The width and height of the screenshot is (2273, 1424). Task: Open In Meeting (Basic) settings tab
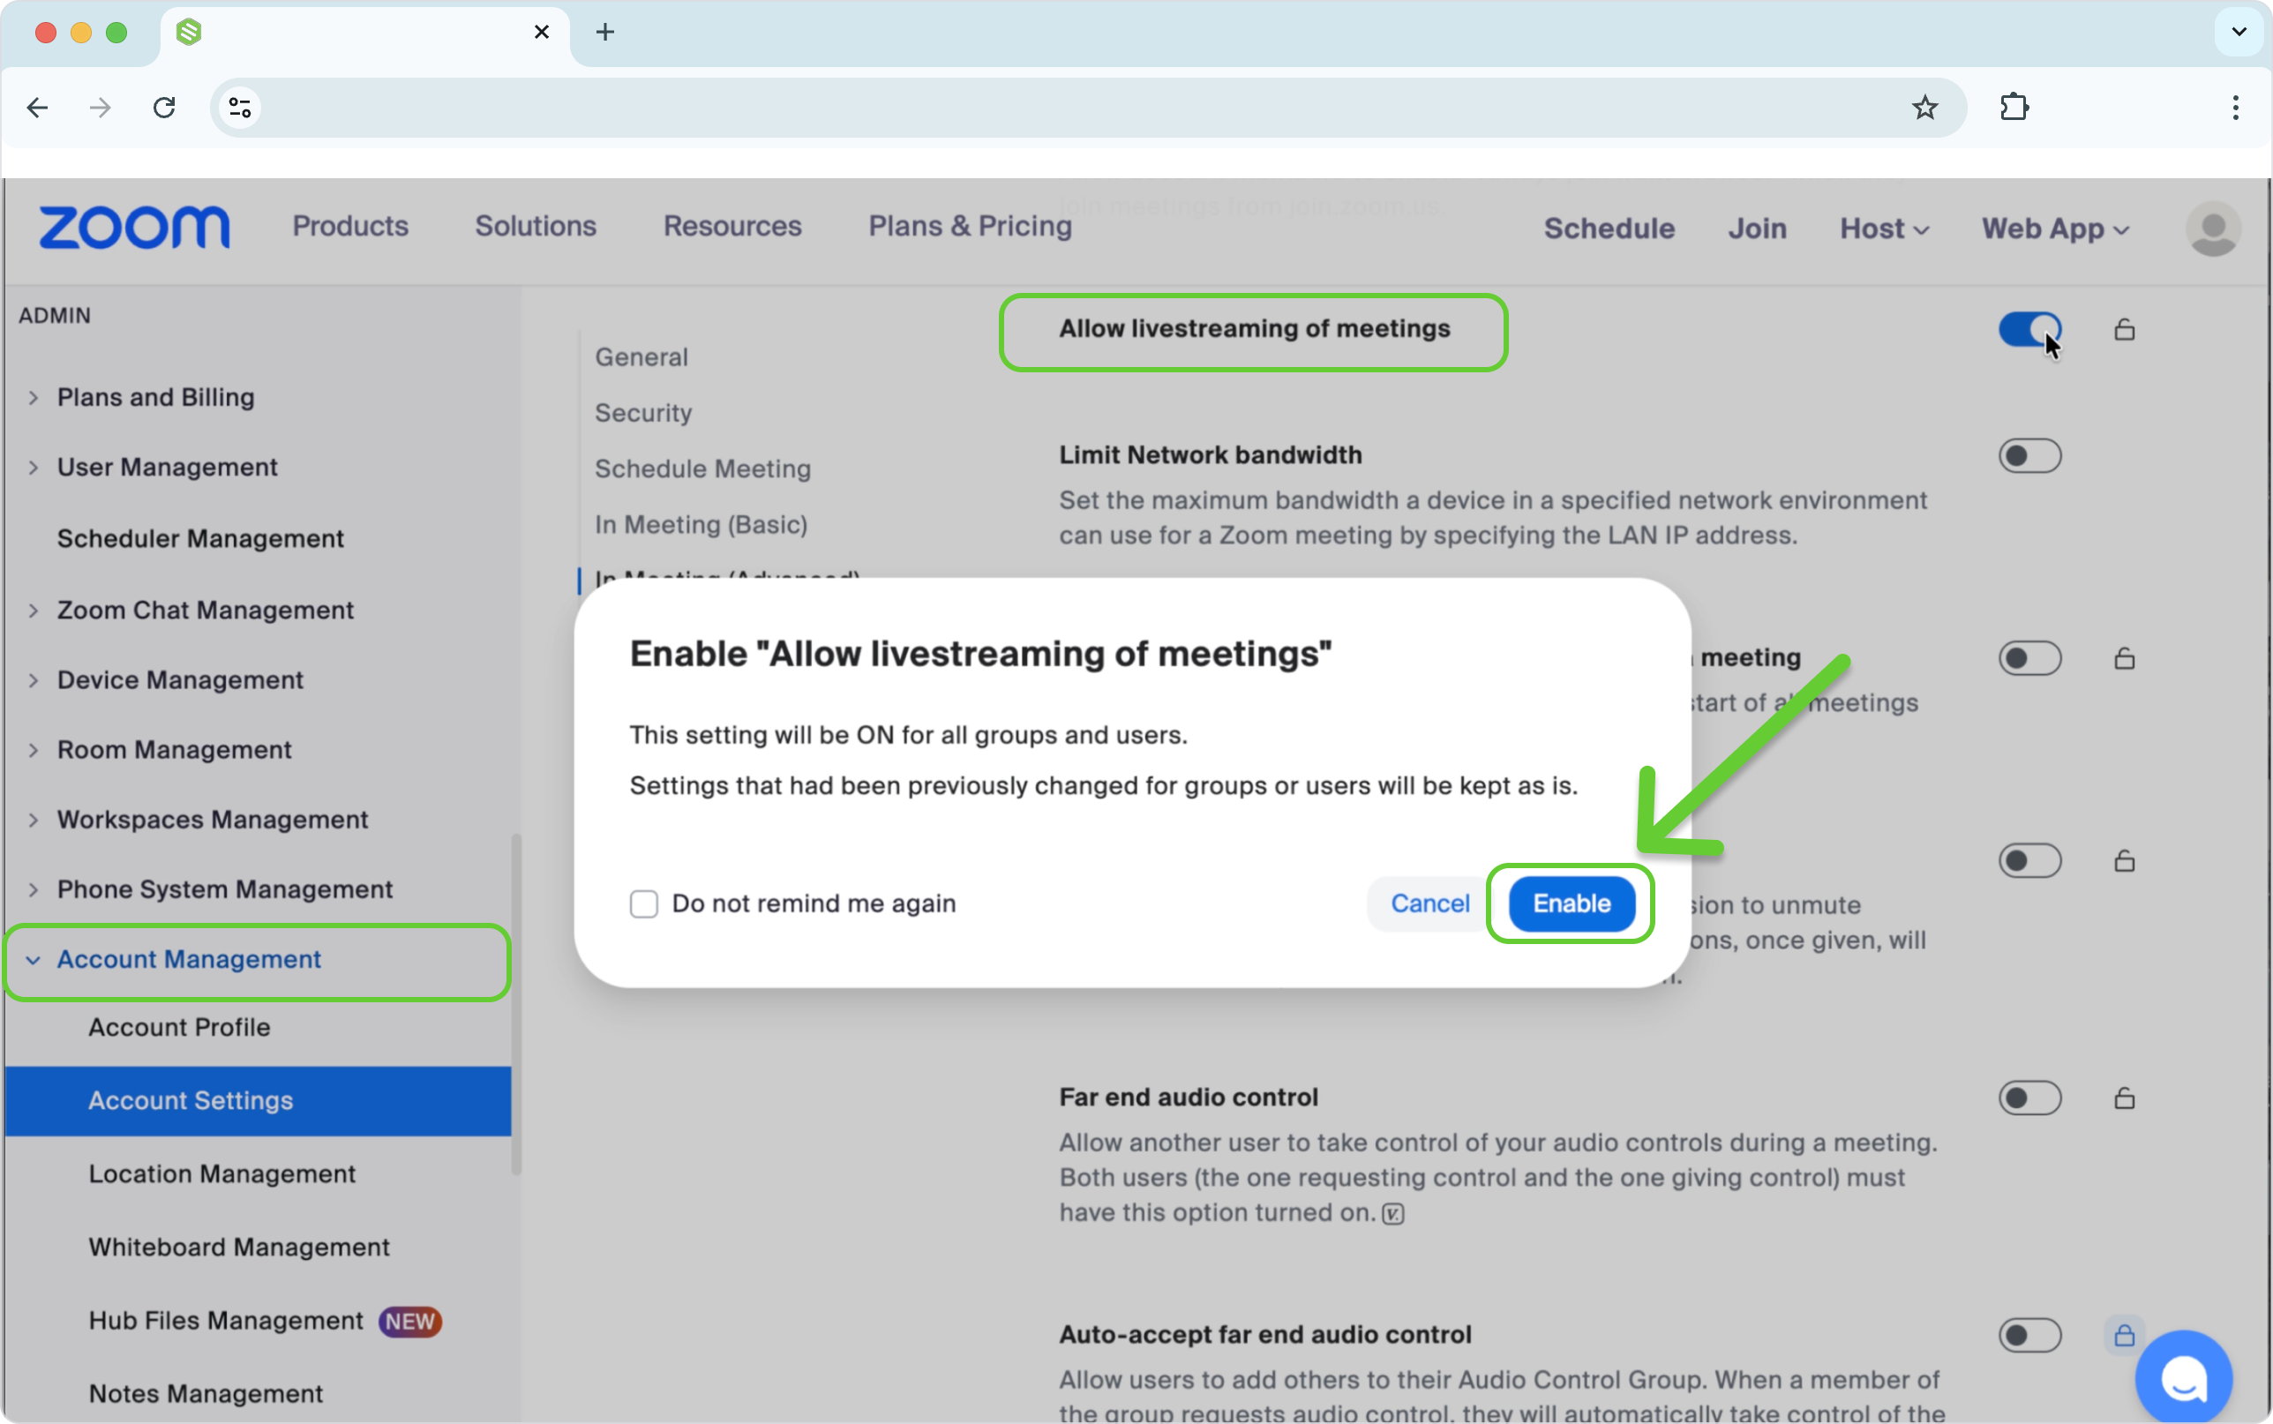(701, 525)
